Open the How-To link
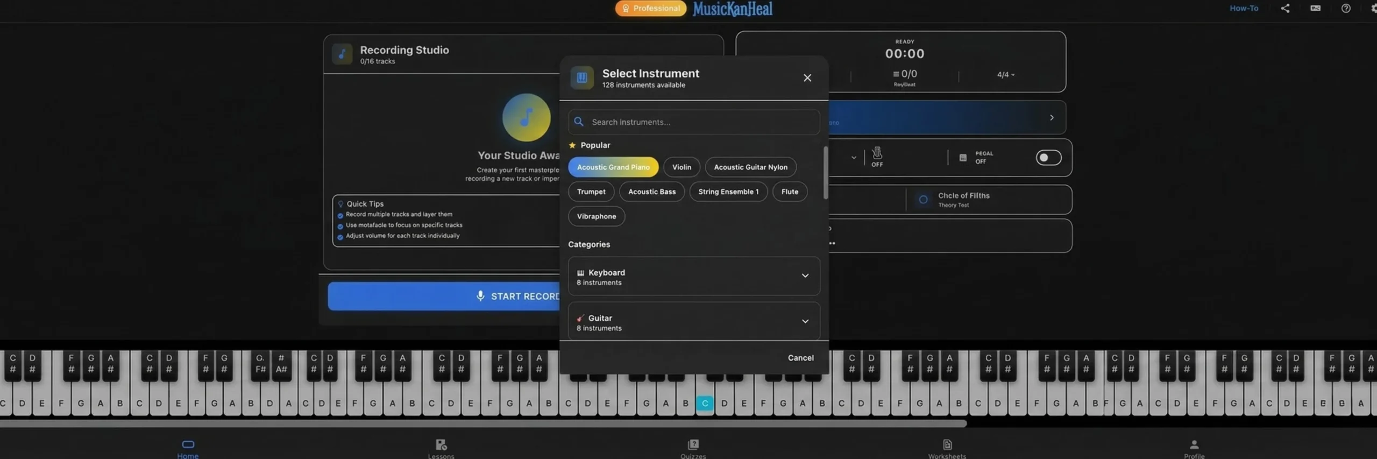 [x=1244, y=8]
